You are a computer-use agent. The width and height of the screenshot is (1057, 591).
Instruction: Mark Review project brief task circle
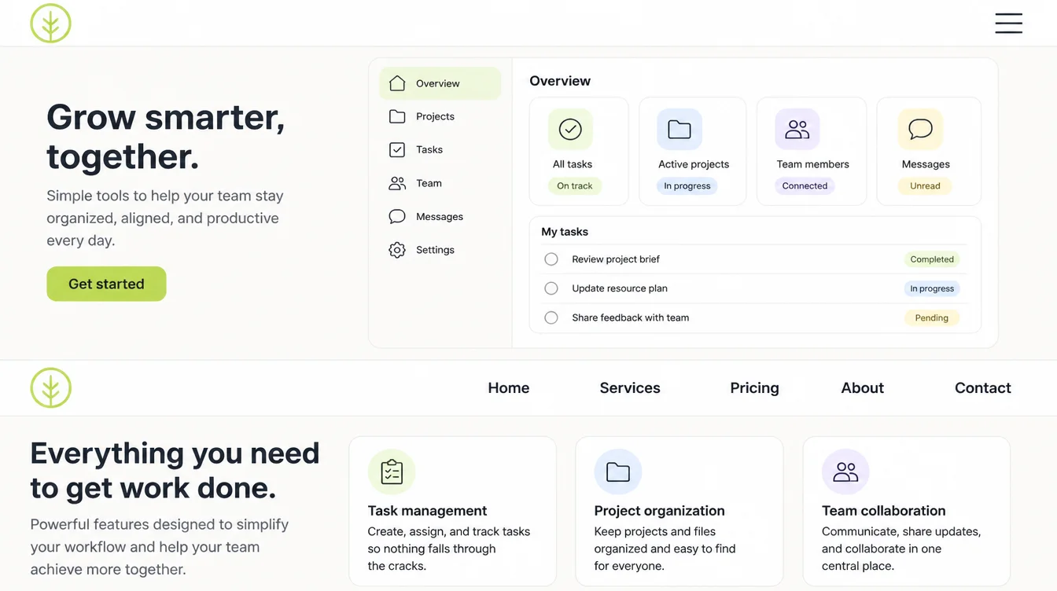pyautogui.click(x=551, y=259)
